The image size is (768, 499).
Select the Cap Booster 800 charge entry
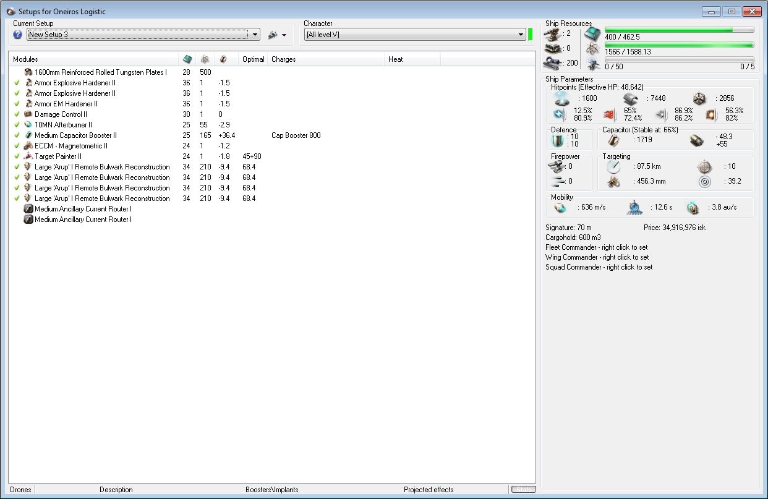[x=296, y=135]
